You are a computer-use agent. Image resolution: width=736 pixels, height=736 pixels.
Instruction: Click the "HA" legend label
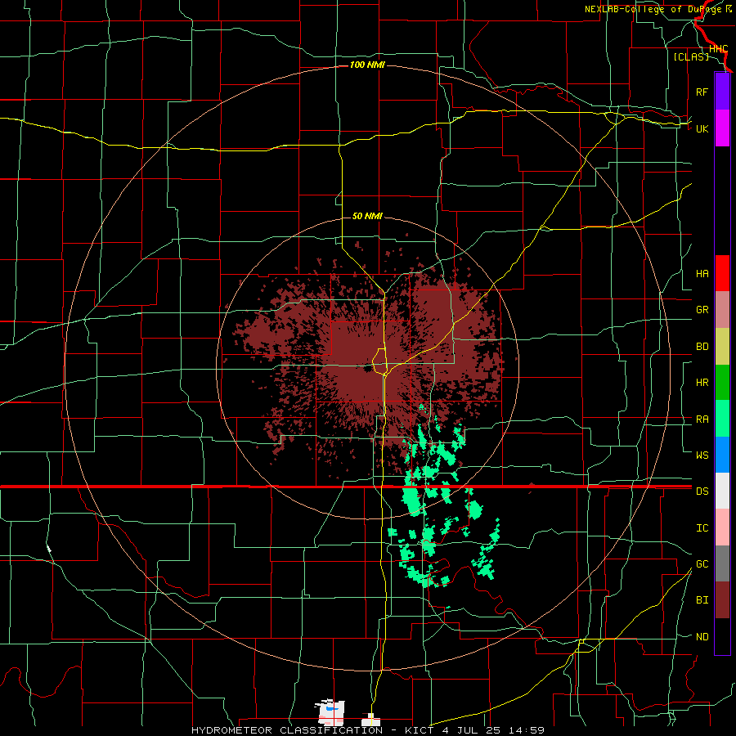pyautogui.click(x=702, y=274)
